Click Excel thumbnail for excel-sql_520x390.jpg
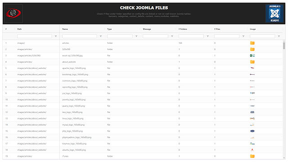The image size is (288, 162). [x=252, y=55]
